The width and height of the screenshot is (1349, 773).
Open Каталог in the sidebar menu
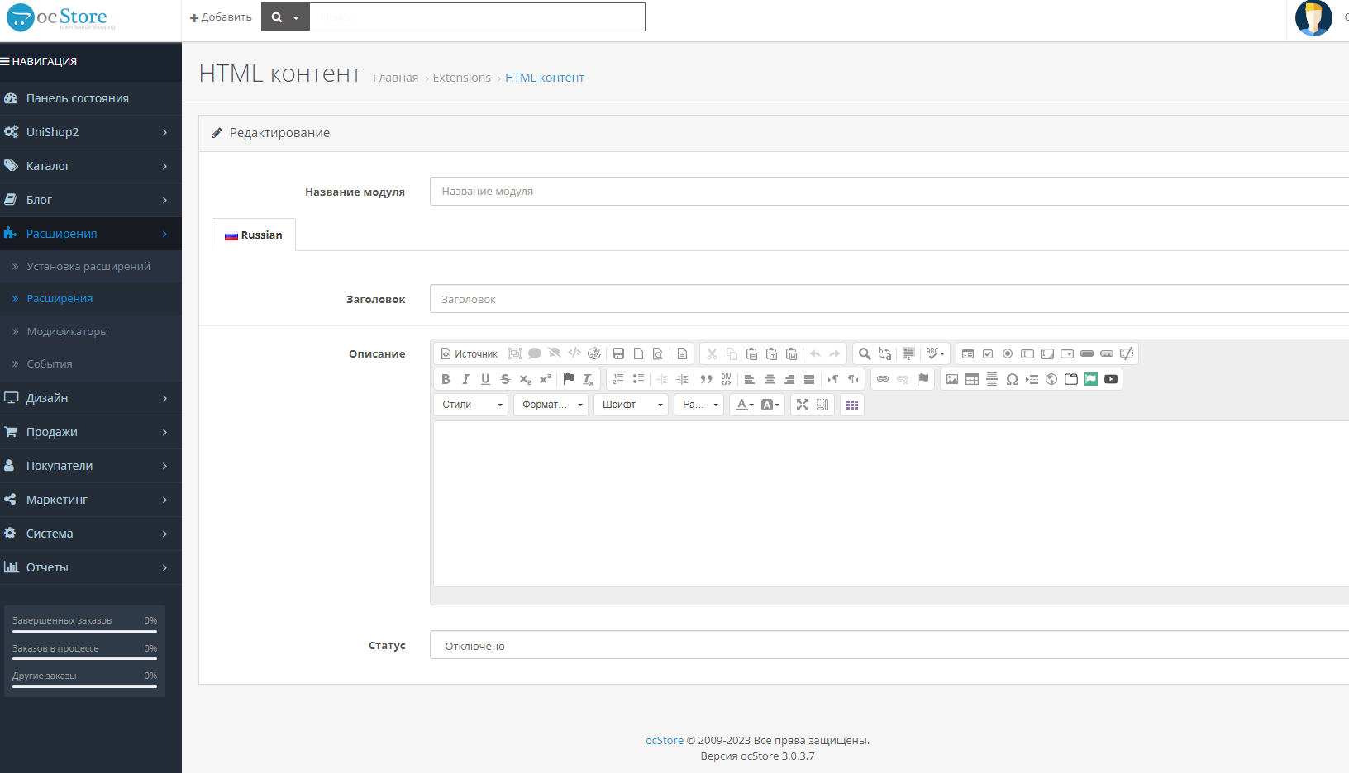tap(48, 166)
